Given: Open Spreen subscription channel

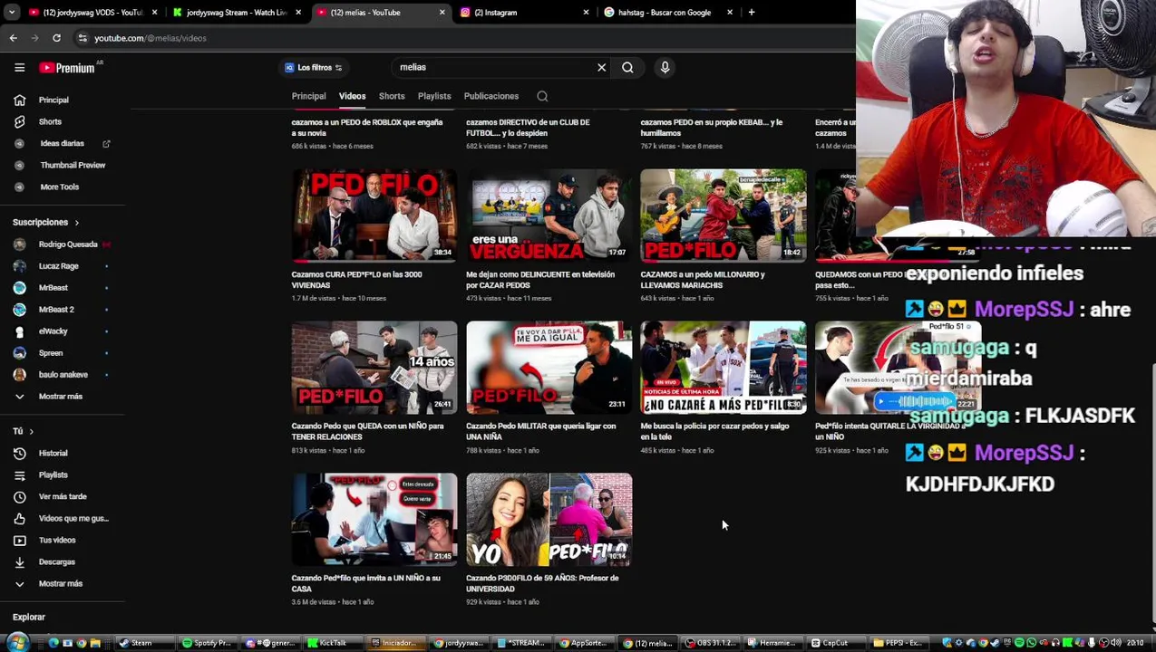Looking at the screenshot, I should pyautogui.click(x=50, y=353).
